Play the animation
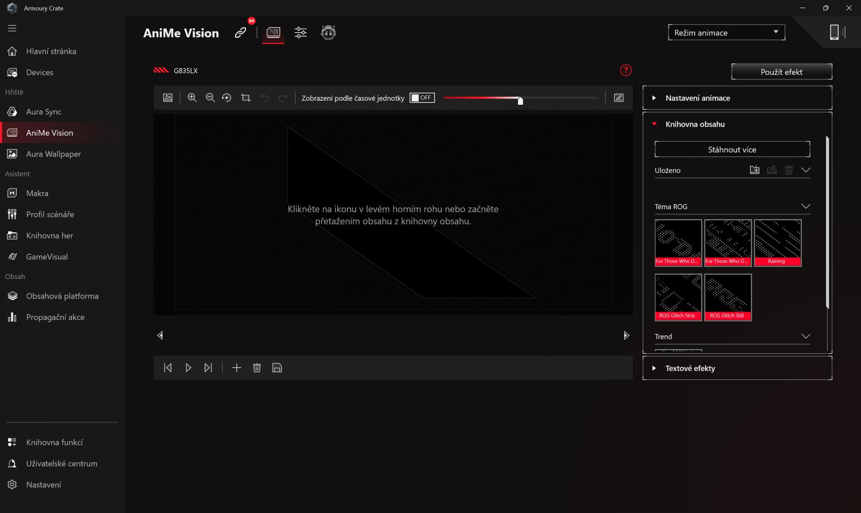 188,368
